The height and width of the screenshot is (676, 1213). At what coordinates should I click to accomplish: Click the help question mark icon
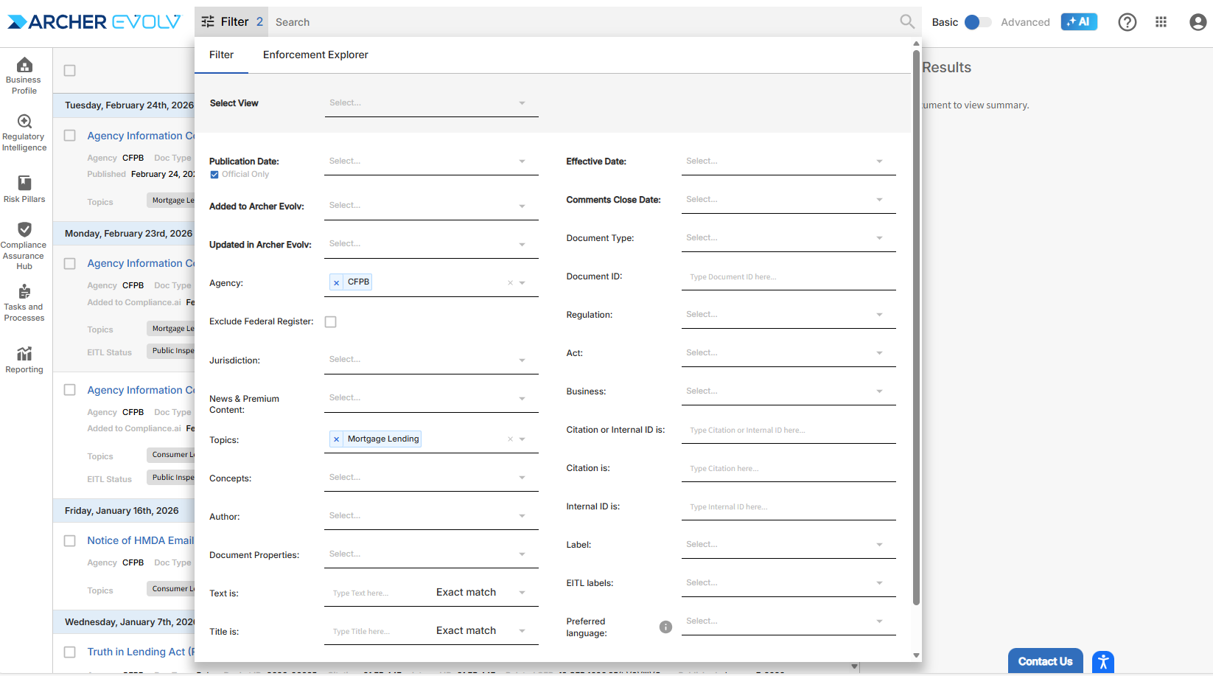pyautogui.click(x=1127, y=22)
